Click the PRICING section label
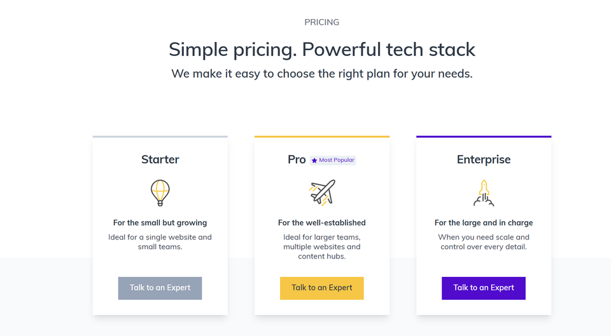The width and height of the screenshot is (611, 336). pos(322,22)
